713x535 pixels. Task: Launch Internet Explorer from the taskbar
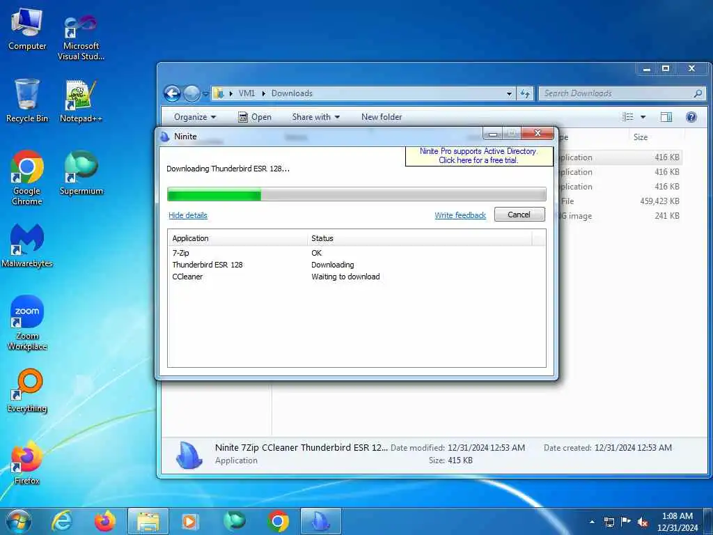pyautogui.click(x=62, y=521)
